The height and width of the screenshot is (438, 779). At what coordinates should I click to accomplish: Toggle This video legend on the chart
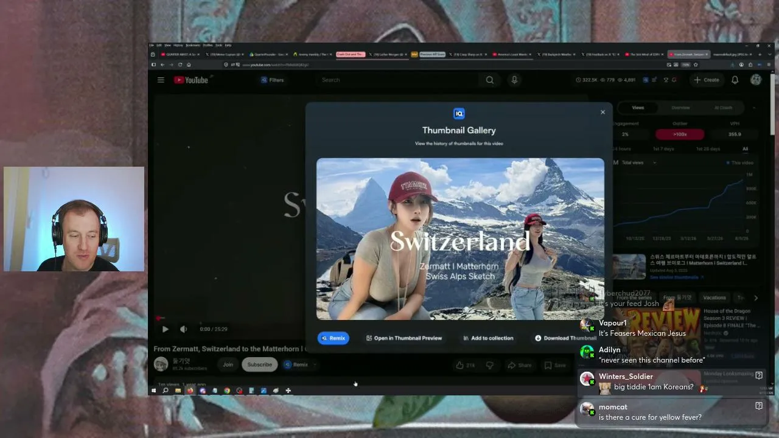tap(740, 162)
